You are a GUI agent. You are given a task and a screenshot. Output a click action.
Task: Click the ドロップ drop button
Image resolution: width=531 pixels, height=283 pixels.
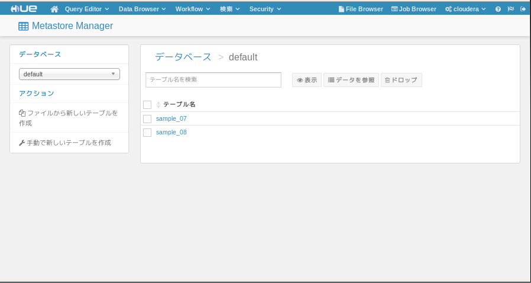click(402, 80)
